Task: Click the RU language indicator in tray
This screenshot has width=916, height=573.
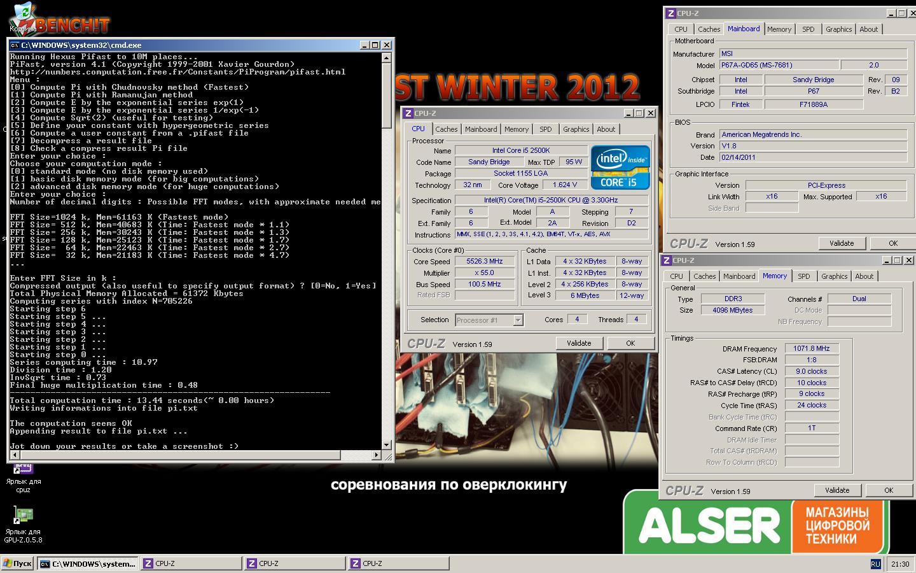Action: [x=875, y=564]
